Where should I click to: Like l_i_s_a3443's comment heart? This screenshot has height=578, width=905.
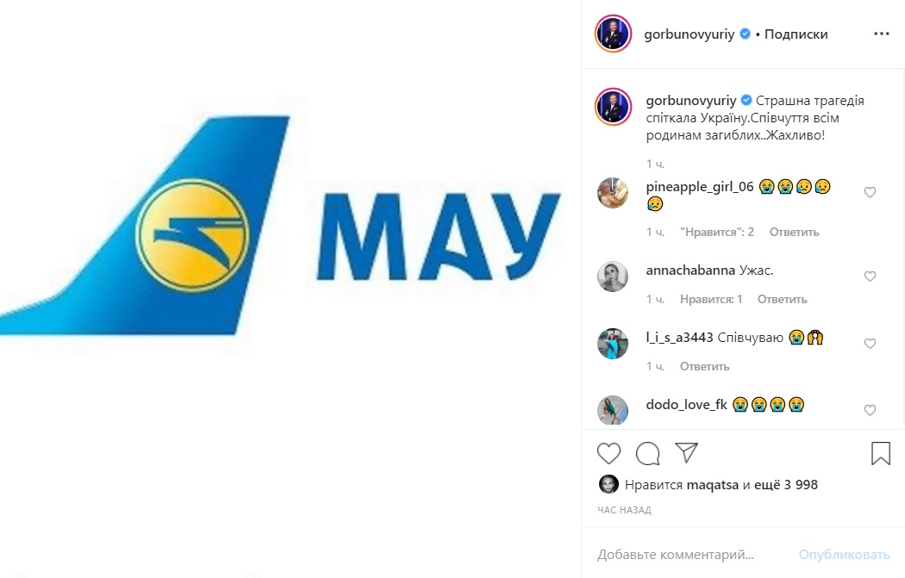pos(870,344)
